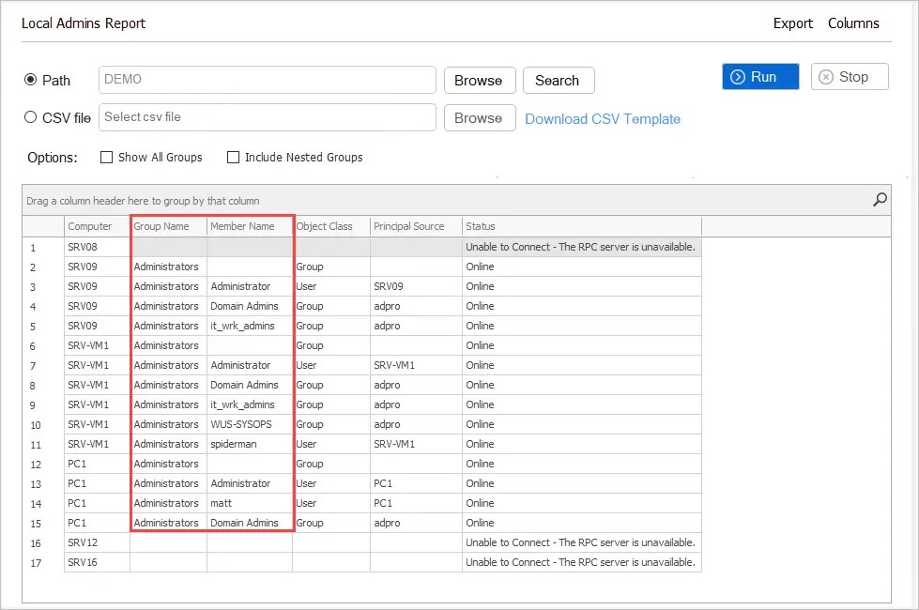Image resolution: width=919 pixels, height=610 pixels.
Task: Enable the Show All Groups checkbox
Action: [106, 157]
